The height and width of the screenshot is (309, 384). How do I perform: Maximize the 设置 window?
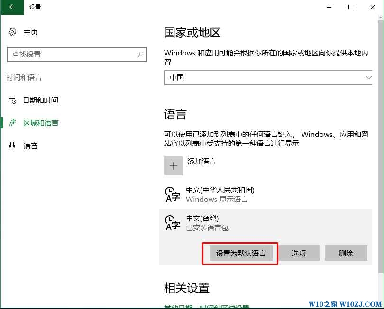(351, 7)
